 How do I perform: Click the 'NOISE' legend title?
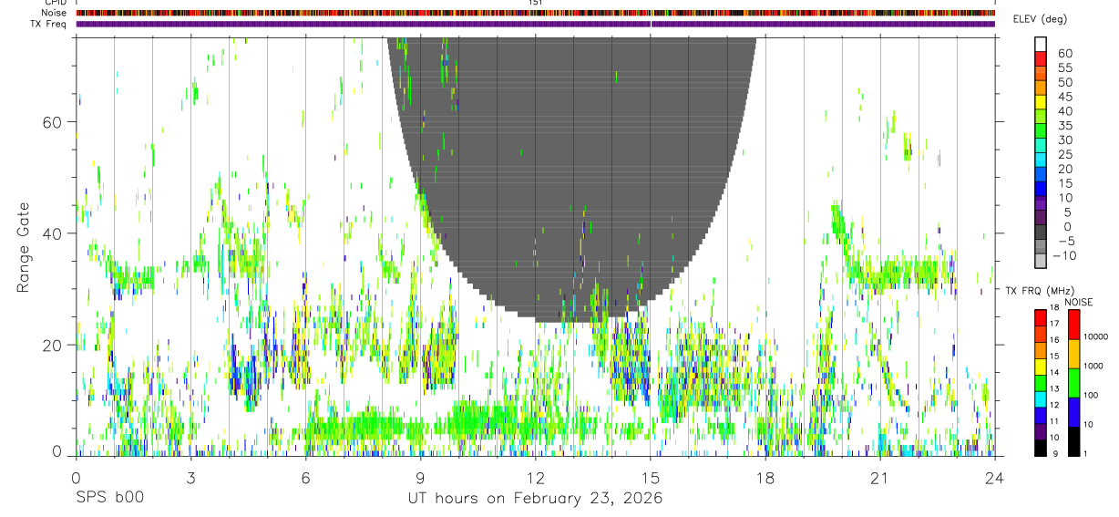click(1080, 302)
